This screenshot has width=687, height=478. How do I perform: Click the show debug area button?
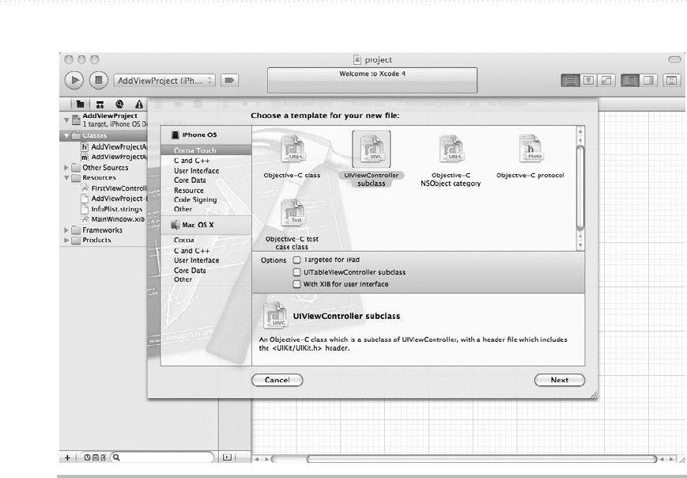(x=227, y=457)
